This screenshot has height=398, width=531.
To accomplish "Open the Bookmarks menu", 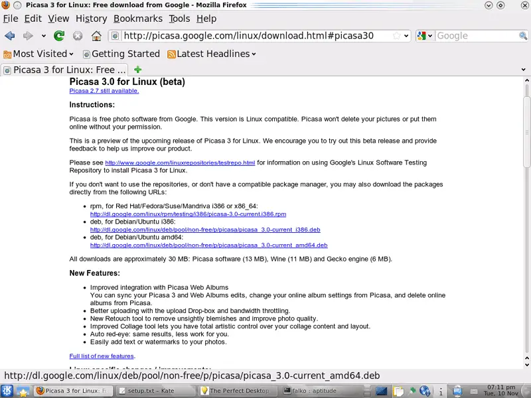I will [x=138, y=19].
